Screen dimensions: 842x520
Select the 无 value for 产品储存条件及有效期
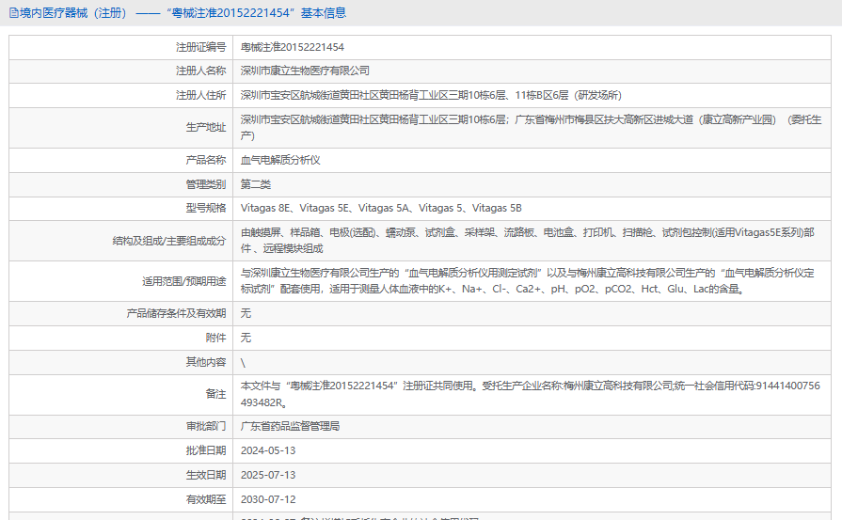(x=246, y=313)
